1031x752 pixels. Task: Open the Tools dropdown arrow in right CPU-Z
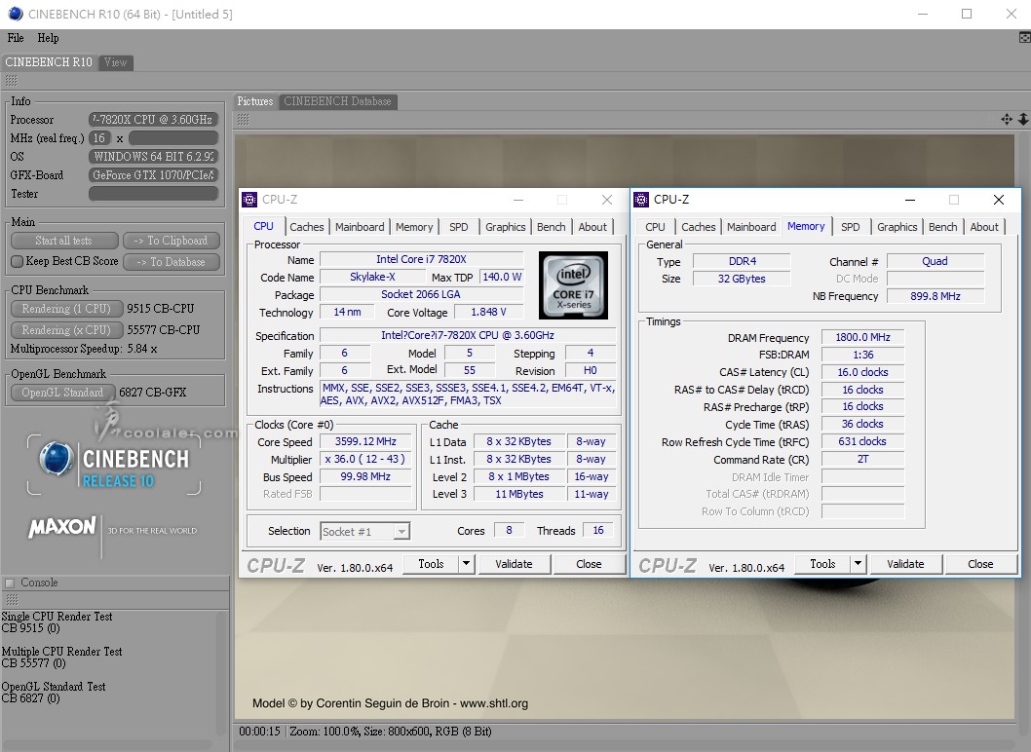coord(859,564)
